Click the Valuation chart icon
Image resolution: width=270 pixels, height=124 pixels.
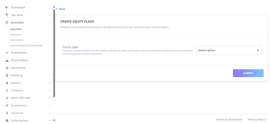point(7,113)
